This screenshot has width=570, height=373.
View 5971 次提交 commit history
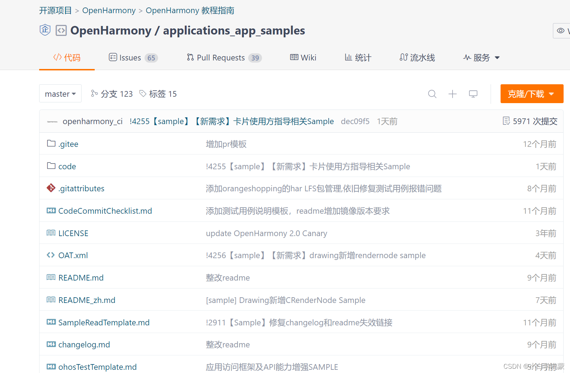pyautogui.click(x=530, y=121)
